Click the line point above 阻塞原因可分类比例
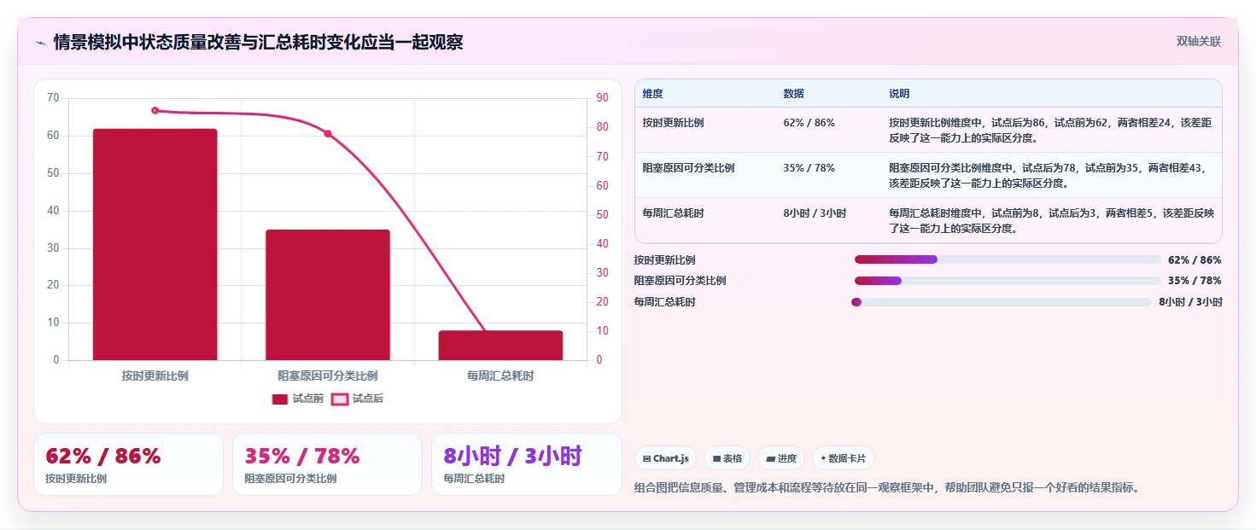1256x530 pixels. point(328,133)
